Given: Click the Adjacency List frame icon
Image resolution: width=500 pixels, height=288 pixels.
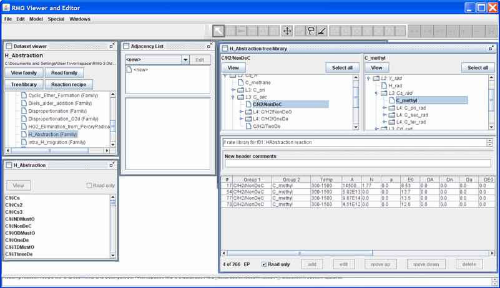Looking at the screenshot, I should point(126,46).
